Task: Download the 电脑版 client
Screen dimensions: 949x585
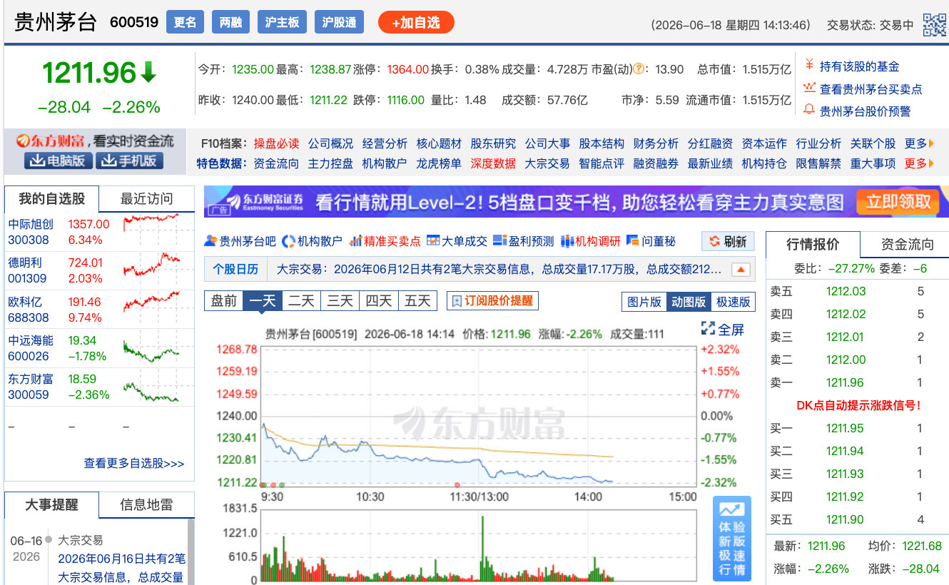Action: (58, 161)
